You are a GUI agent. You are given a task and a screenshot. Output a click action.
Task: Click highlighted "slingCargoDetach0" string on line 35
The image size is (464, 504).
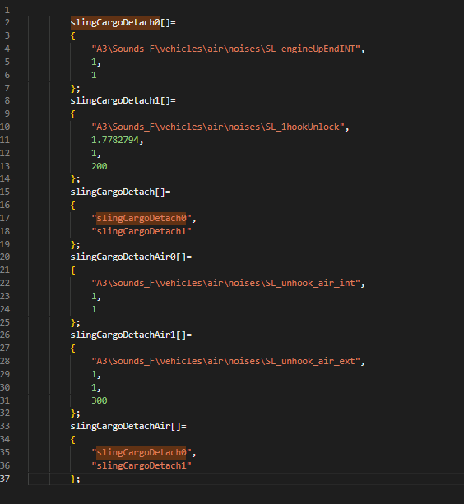142,452
